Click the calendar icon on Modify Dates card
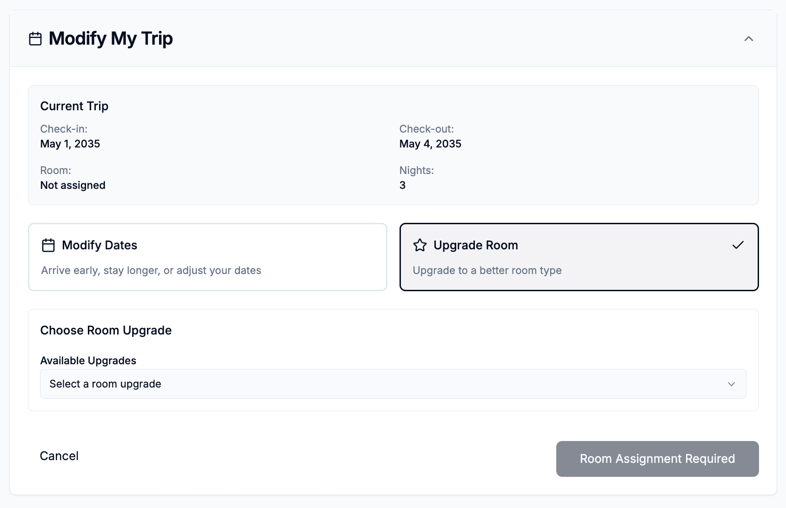This screenshot has width=786, height=508. pos(48,245)
